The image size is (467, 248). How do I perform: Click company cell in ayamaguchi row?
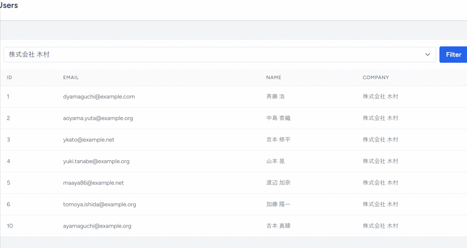[380, 226]
